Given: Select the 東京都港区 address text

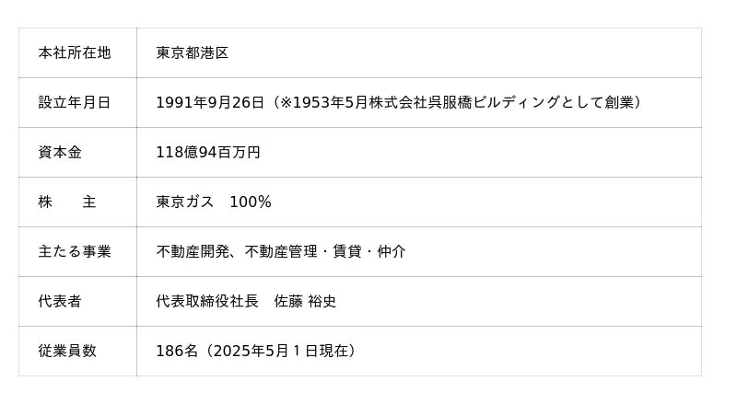Looking at the screenshot, I should point(193,53).
